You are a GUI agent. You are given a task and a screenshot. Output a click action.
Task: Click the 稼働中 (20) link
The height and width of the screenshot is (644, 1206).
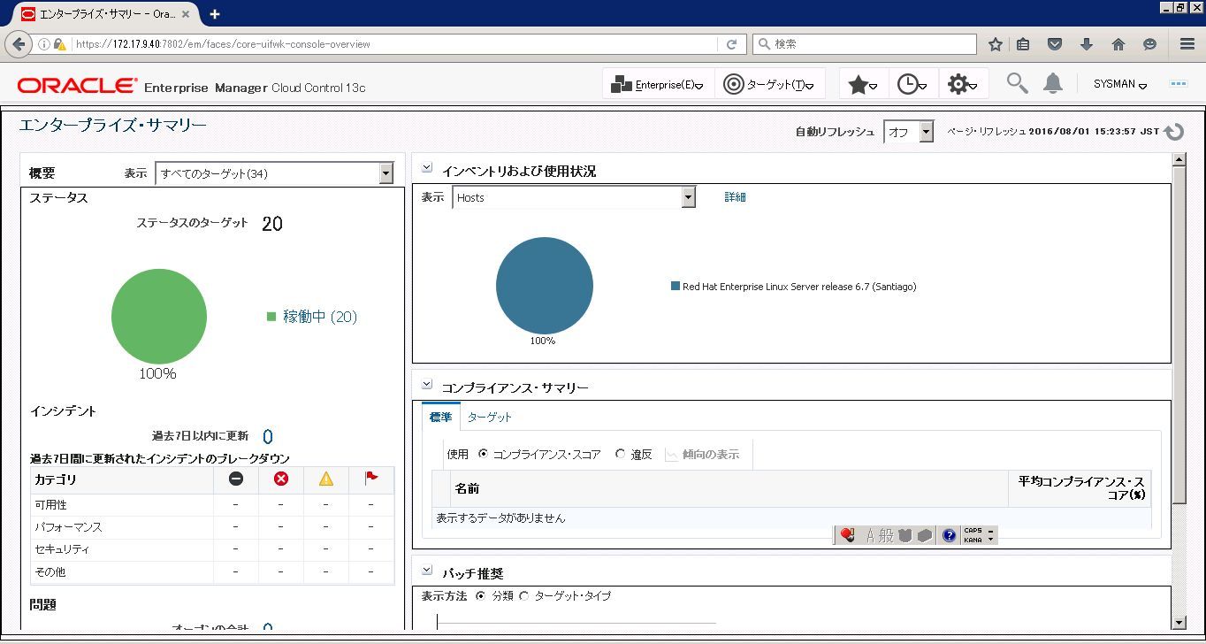320,317
